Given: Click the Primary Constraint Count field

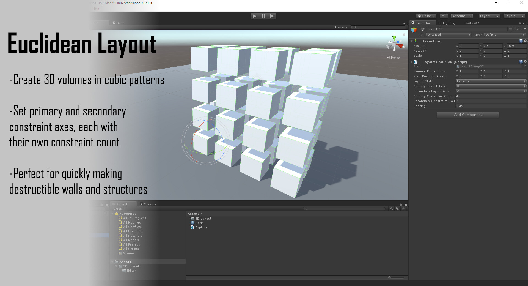Looking at the screenshot, I should [491, 96].
